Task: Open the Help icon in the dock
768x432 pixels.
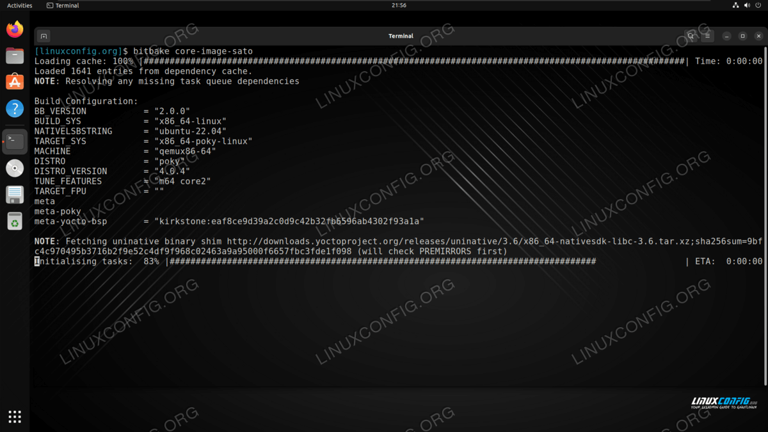Action: pos(15,108)
